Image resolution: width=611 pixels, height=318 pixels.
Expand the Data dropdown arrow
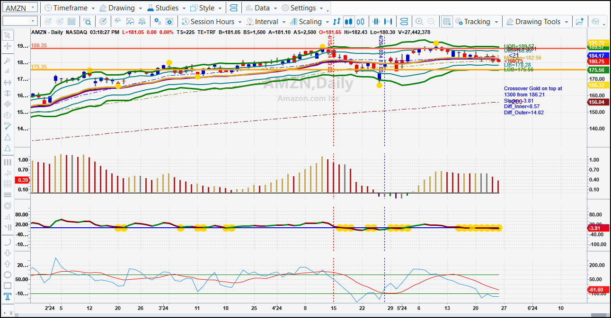275,9
